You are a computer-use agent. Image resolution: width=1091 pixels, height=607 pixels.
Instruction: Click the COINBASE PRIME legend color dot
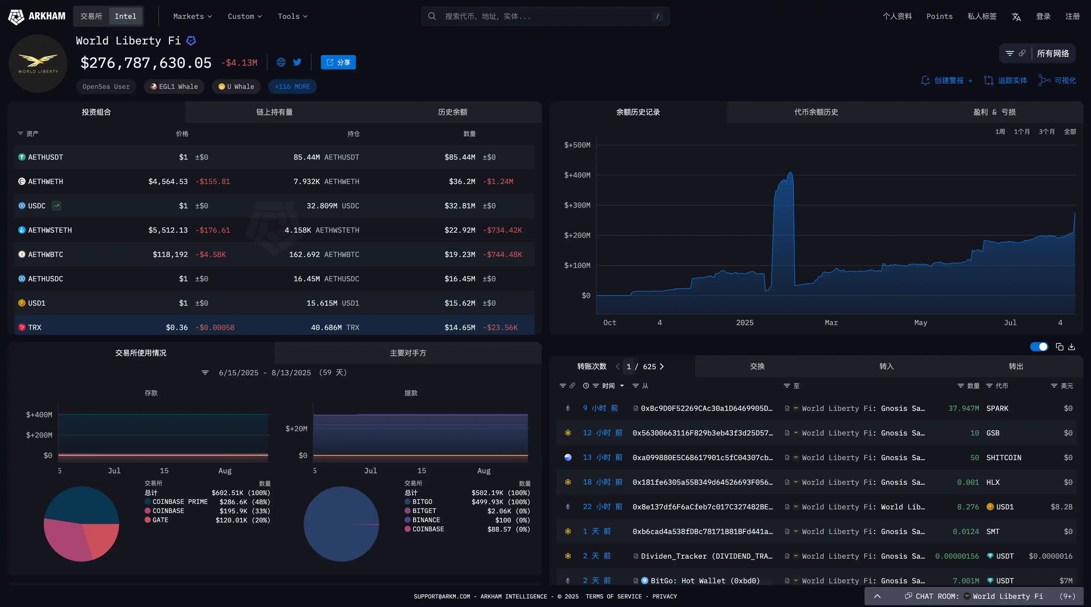click(147, 502)
